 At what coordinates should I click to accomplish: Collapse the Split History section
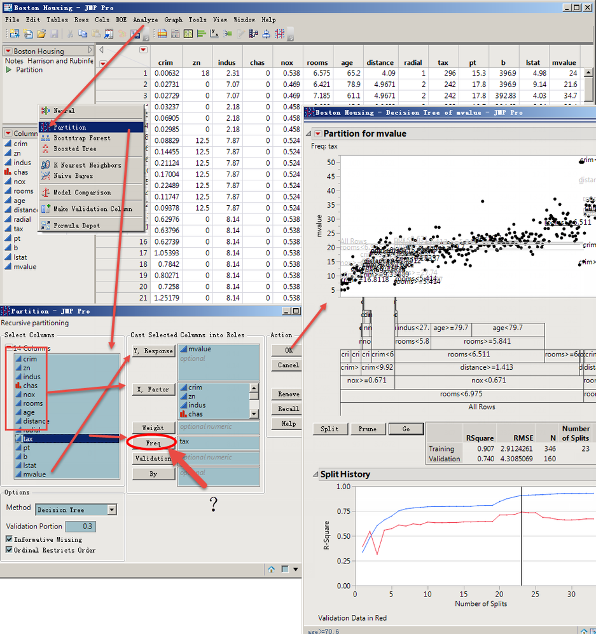(315, 475)
